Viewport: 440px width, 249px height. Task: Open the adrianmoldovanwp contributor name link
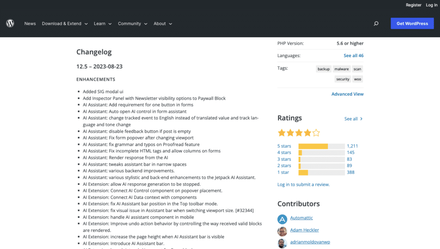coord(310,242)
